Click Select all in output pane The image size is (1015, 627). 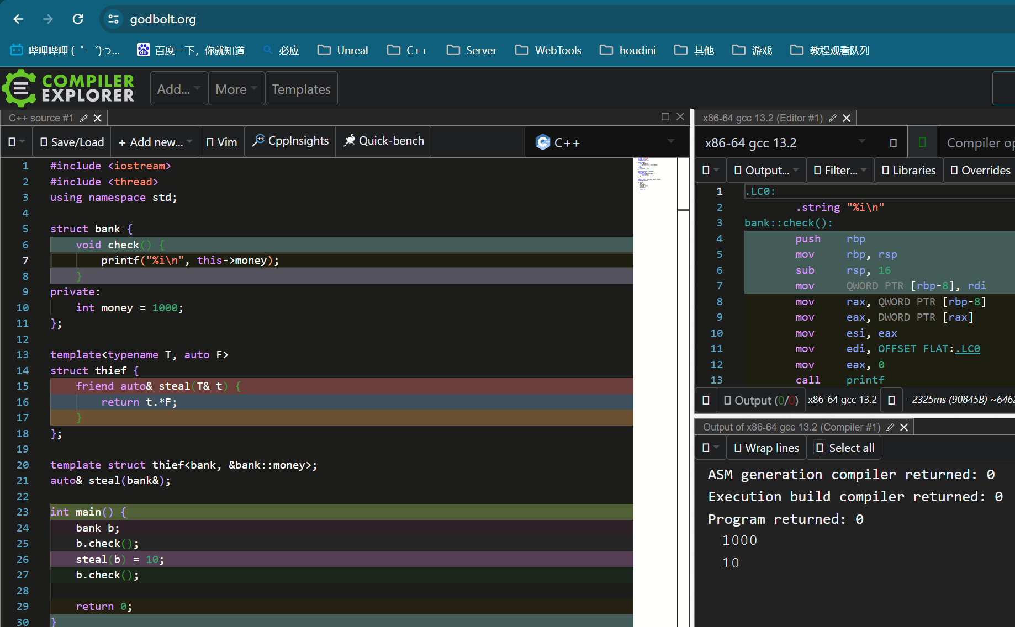[x=845, y=448]
